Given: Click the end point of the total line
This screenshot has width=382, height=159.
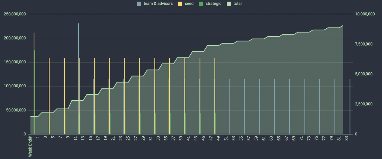Looking at the screenshot, I should (343, 25).
